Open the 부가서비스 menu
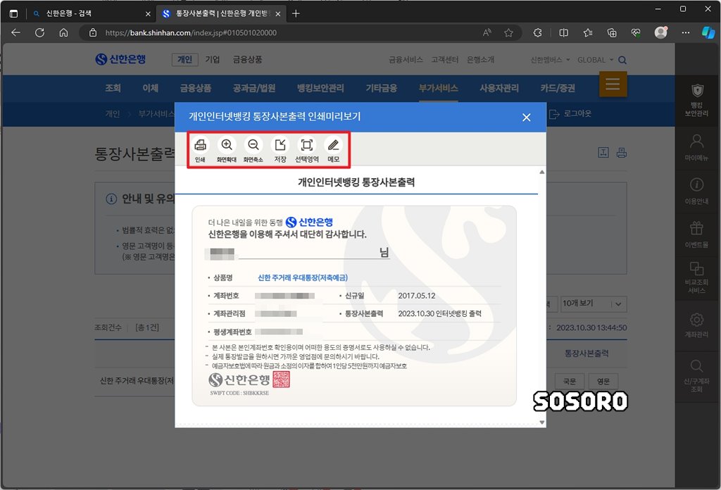The height and width of the screenshot is (490, 721). (x=438, y=88)
